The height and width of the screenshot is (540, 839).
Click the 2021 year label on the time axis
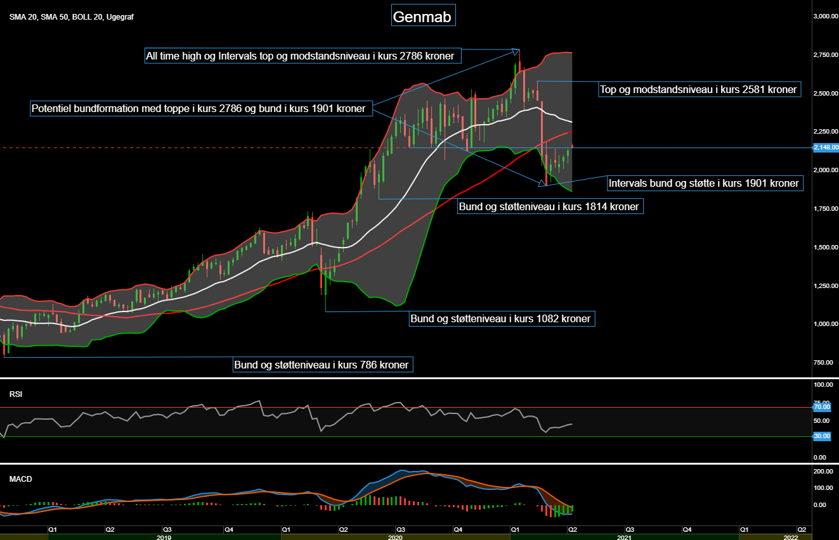625,537
